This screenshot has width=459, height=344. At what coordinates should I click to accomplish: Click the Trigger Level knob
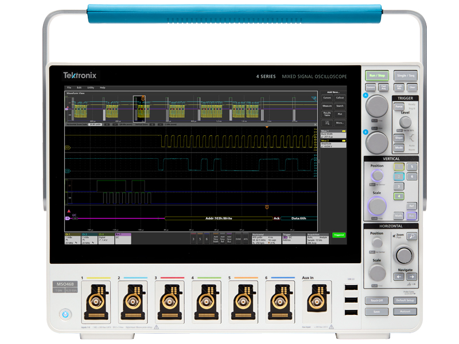(x=405, y=122)
